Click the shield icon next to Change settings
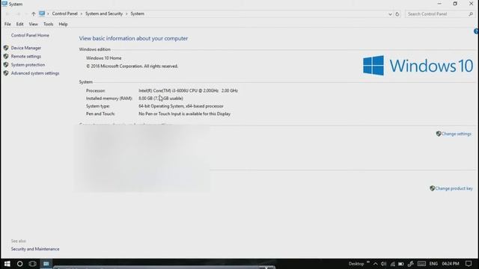 pos(439,134)
